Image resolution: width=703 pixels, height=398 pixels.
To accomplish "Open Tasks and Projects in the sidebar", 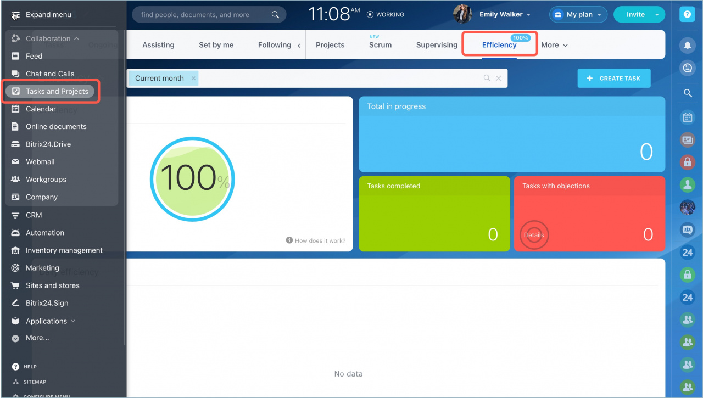I will click(x=51, y=91).
